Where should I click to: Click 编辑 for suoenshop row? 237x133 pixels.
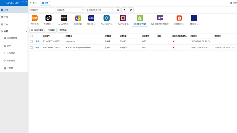click(x=37, y=41)
